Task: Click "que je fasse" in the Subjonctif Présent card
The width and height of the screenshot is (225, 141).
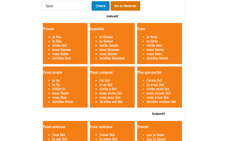Action: click(x=155, y=135)
